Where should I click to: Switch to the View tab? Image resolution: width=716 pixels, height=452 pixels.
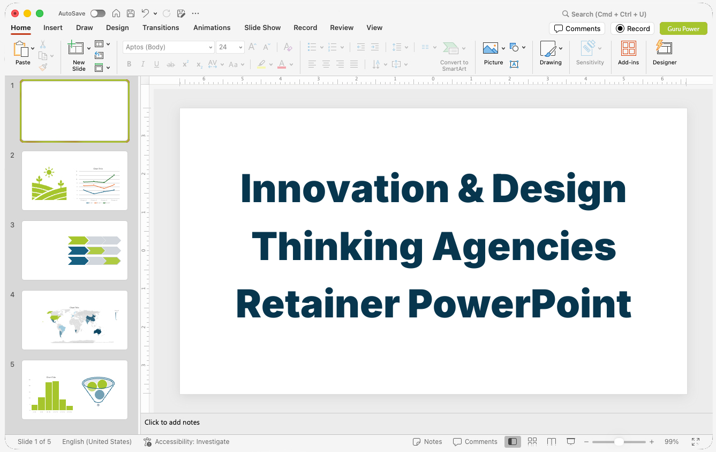pos(374,28)
